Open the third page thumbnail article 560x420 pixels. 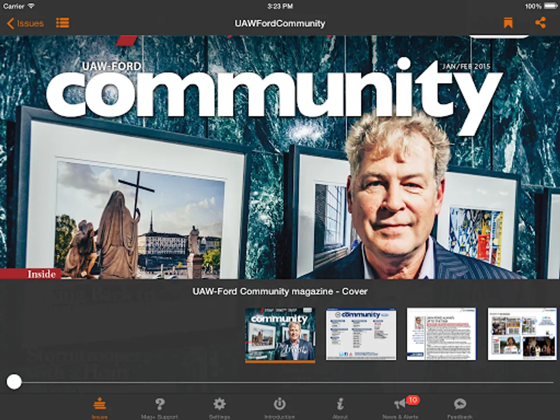pos(441,334)
